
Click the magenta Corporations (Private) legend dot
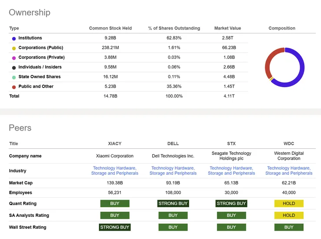tap(14, 58)
